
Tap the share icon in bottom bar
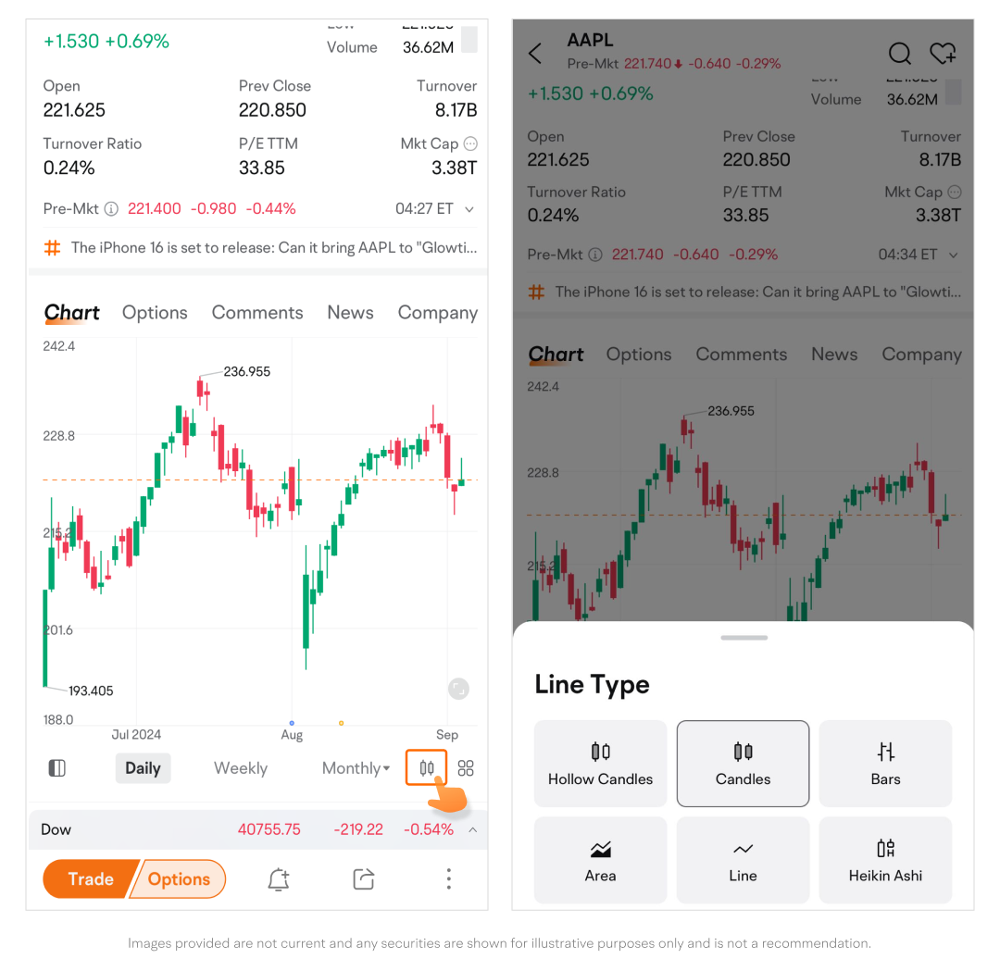pyautogui.click(x=364, y=879)
